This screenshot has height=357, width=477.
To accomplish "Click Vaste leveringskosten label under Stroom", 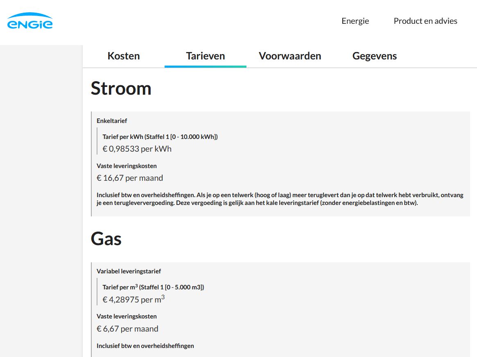I will click(127, 166).
